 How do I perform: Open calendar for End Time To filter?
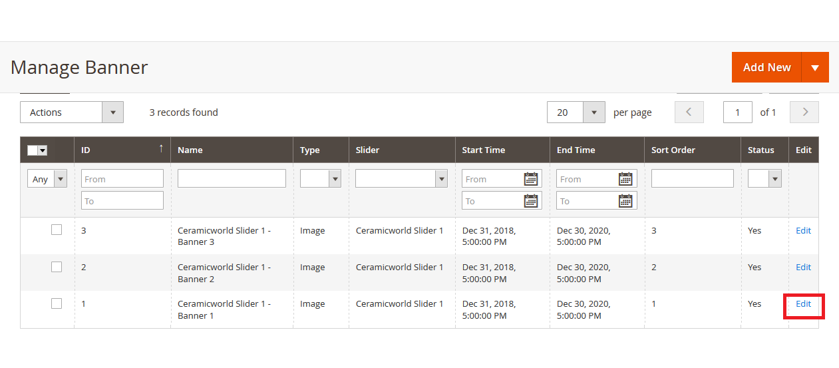[x=625, y=201]
